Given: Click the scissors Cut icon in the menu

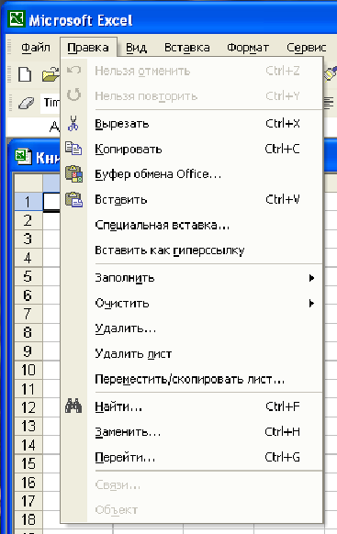Looking at the screenshot, I should (x=73, y=123).
